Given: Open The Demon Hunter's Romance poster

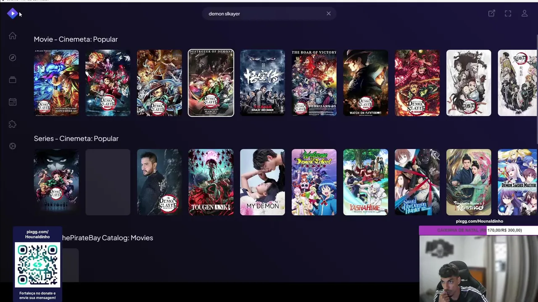Looking at the screenshot, I should [x=469, y=182].
